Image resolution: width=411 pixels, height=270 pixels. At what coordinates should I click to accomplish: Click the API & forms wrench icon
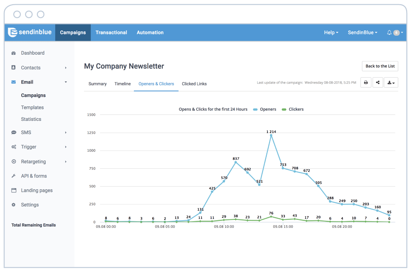click(13, 176)
